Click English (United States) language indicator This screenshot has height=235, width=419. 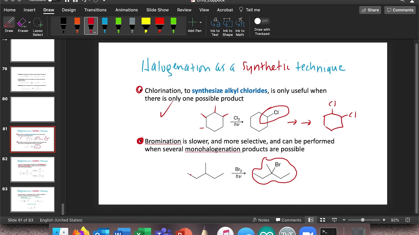click(x=61, y=220)
